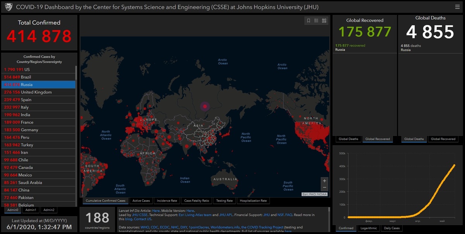This screenshot has width=465, height=234.
Task: Select Global Deaths tab under the Global Deaths panel
Action: coord(414,139)
